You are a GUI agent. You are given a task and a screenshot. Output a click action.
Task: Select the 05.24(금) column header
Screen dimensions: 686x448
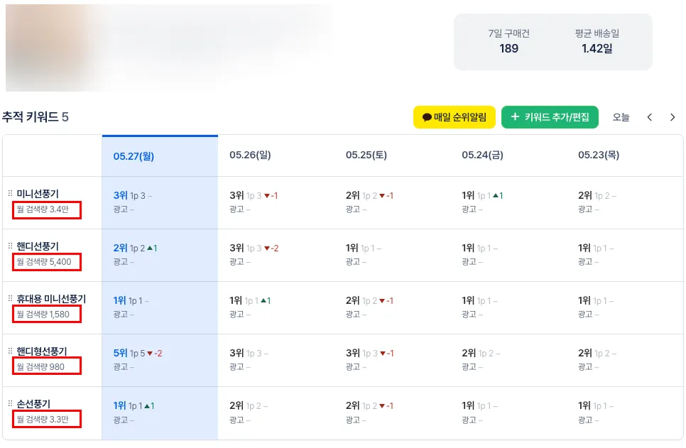point(482,155)
